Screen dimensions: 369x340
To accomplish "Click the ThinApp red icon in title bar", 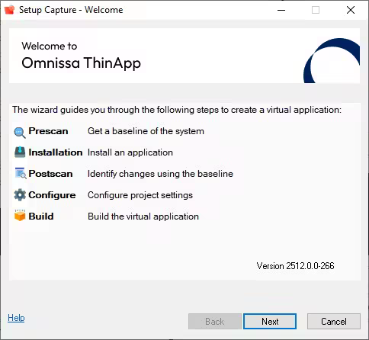I will (10, 10).
